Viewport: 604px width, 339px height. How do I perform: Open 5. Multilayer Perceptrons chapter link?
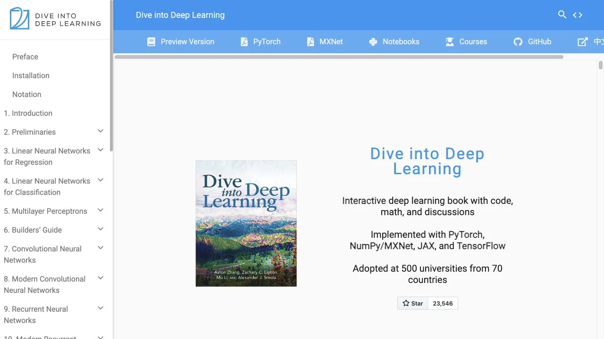click(x=45, y=211)
